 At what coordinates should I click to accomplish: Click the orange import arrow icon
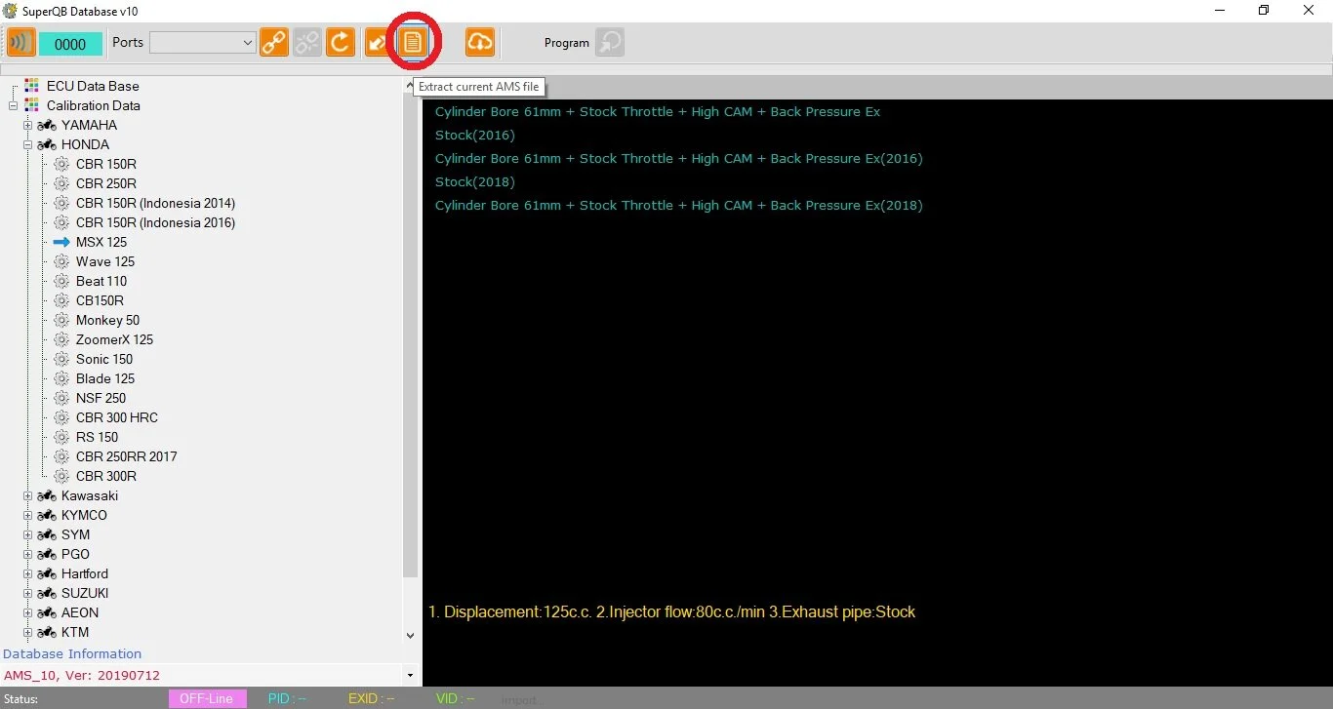pos(377,43)
